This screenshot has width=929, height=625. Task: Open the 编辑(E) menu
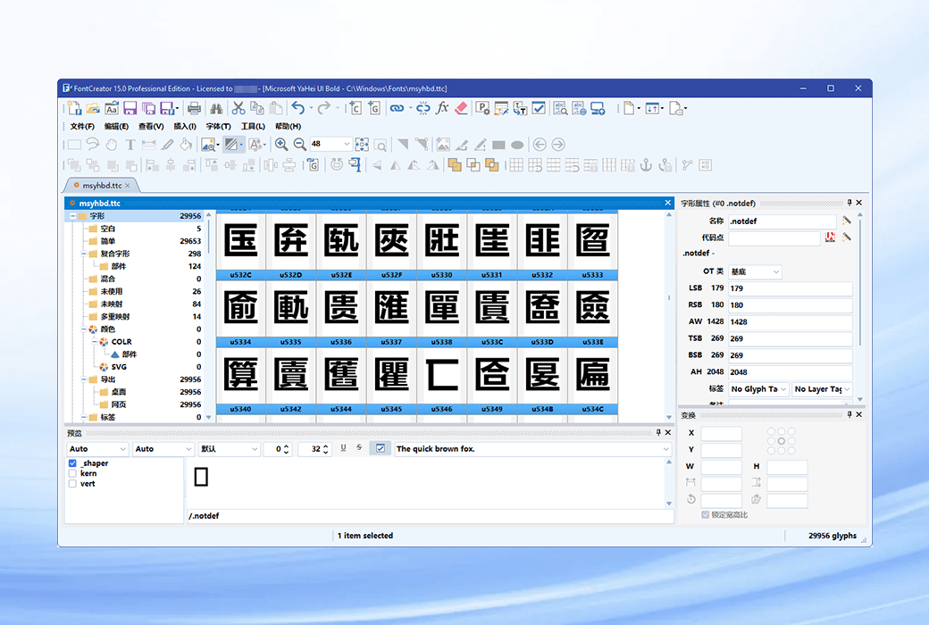coord(116,126)
